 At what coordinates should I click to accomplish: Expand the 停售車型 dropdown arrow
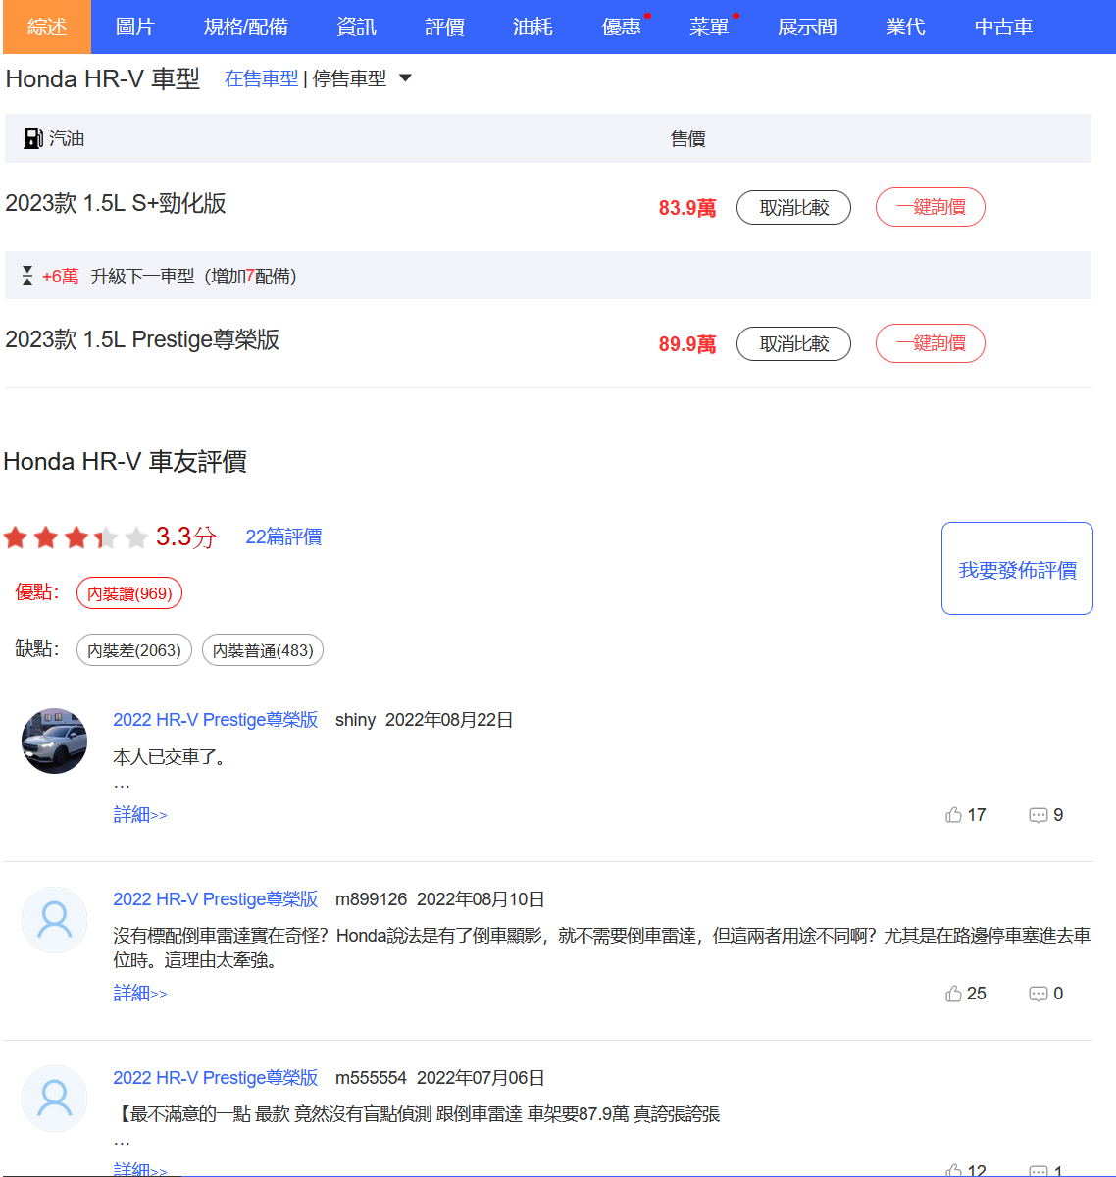(405, 78)
